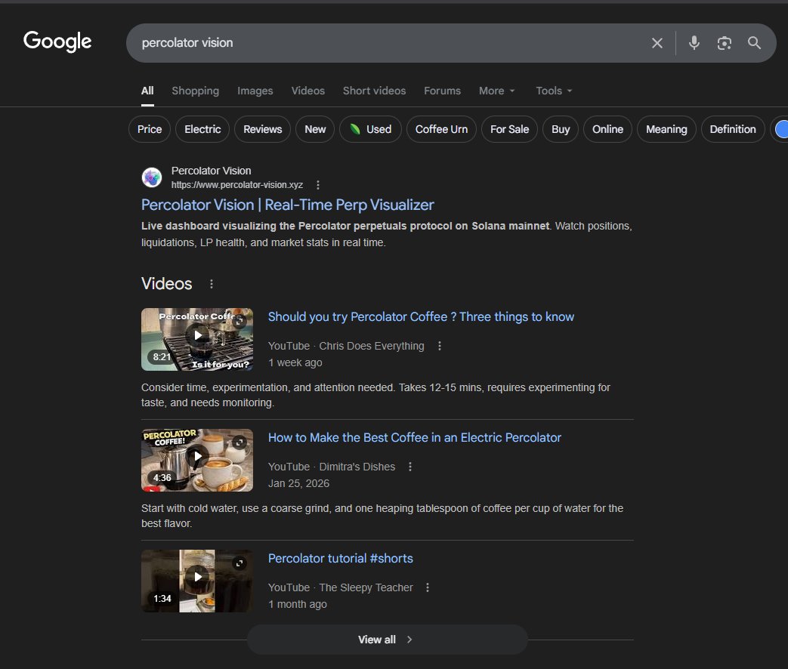The width and height of the screenshot is (788, 669).
Task: Open search by image camera icon
Action: (725, 43)
